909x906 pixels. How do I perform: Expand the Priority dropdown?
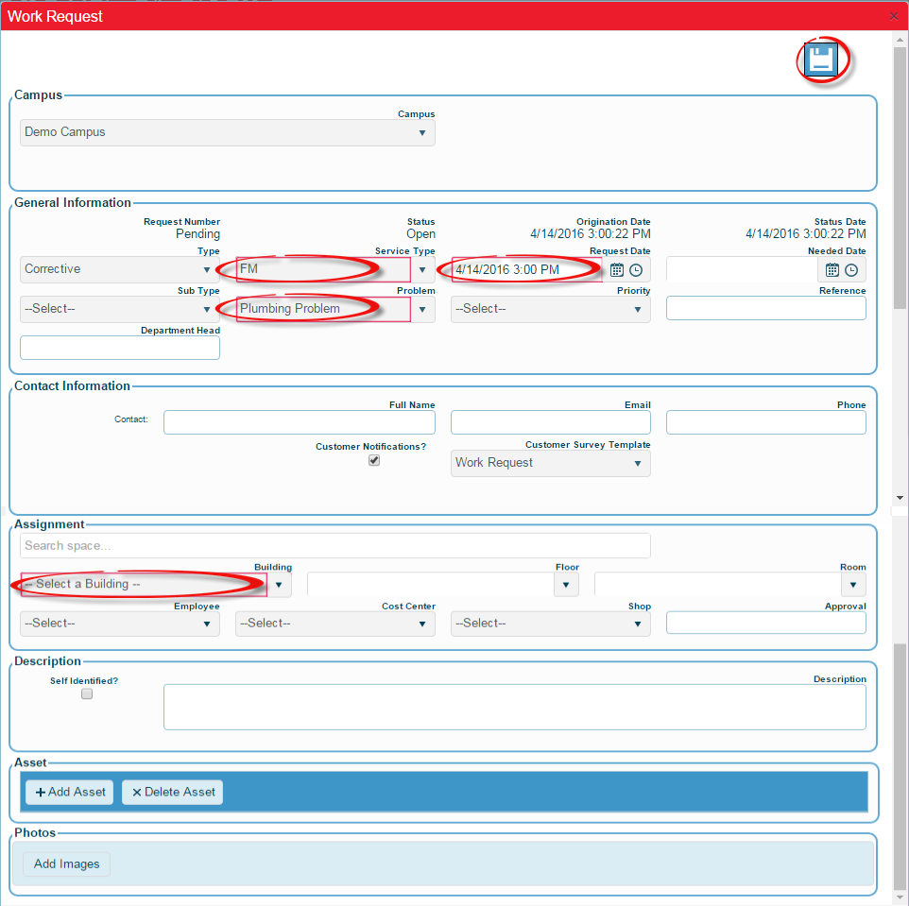550,309
